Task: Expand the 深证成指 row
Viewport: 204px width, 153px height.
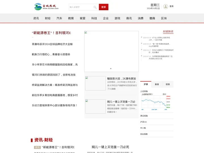Action: point(157,116)
